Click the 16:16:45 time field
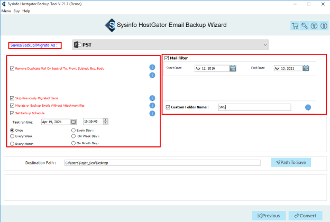This screenshot has width=330, height=222. tap(93, 122)
